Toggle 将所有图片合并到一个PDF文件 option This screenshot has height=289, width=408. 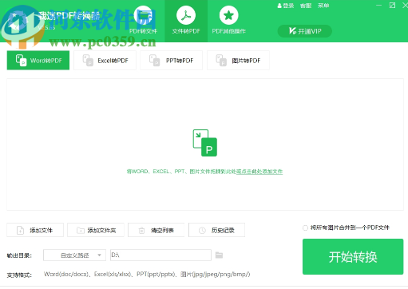305,228
